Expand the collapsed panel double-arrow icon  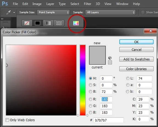coord(2,19)
